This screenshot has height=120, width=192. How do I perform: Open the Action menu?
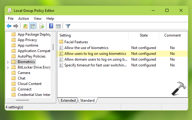(x=24, y=19)
